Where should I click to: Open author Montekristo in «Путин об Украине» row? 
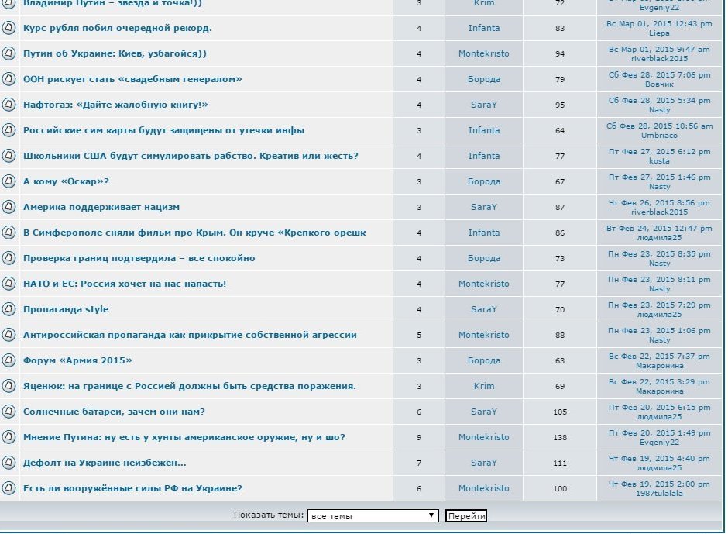484,53
